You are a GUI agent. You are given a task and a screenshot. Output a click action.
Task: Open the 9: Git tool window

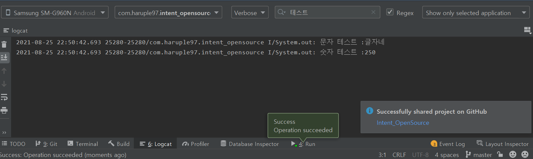(x=46, y=144)
